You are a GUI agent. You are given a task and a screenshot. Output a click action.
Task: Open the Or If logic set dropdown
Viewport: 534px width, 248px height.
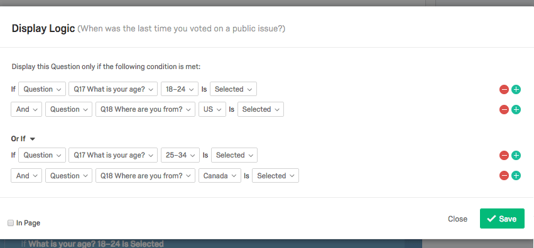23,139
